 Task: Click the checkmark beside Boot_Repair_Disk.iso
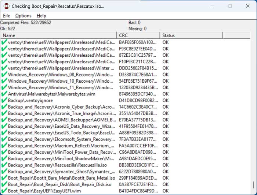pyautogui.click(x=4, y=184)
